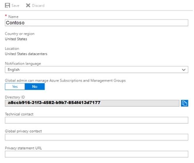Set global admin management toggle to Yes

pyautogui.click(x=15, y=86)
